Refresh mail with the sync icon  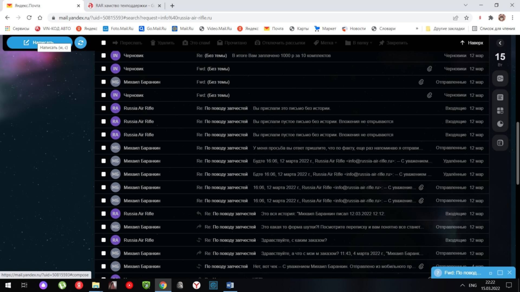(80, 42)
